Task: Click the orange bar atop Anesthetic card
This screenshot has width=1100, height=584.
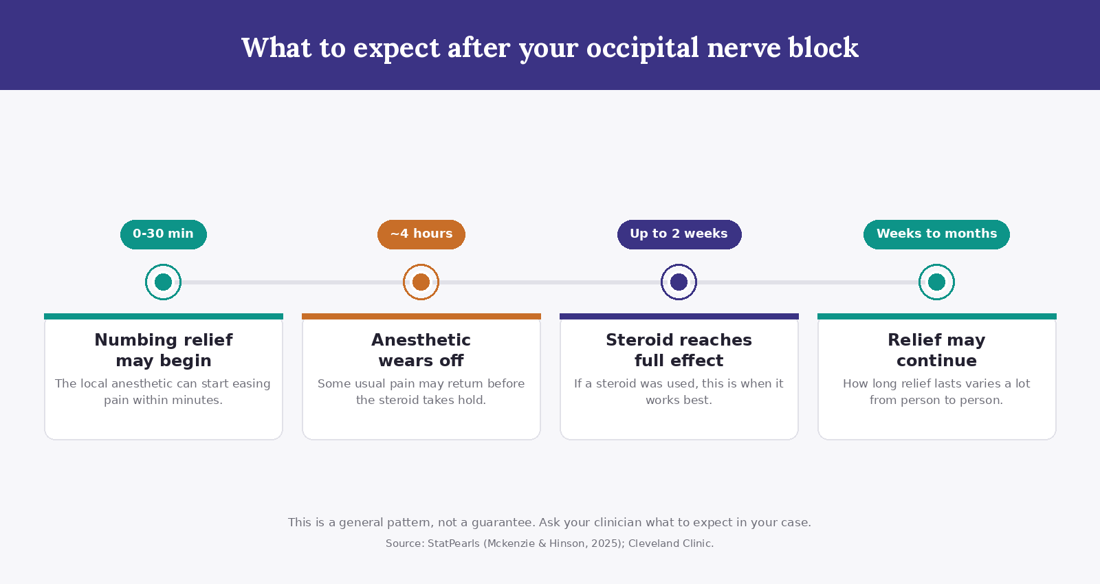Action: pos(421,316)
